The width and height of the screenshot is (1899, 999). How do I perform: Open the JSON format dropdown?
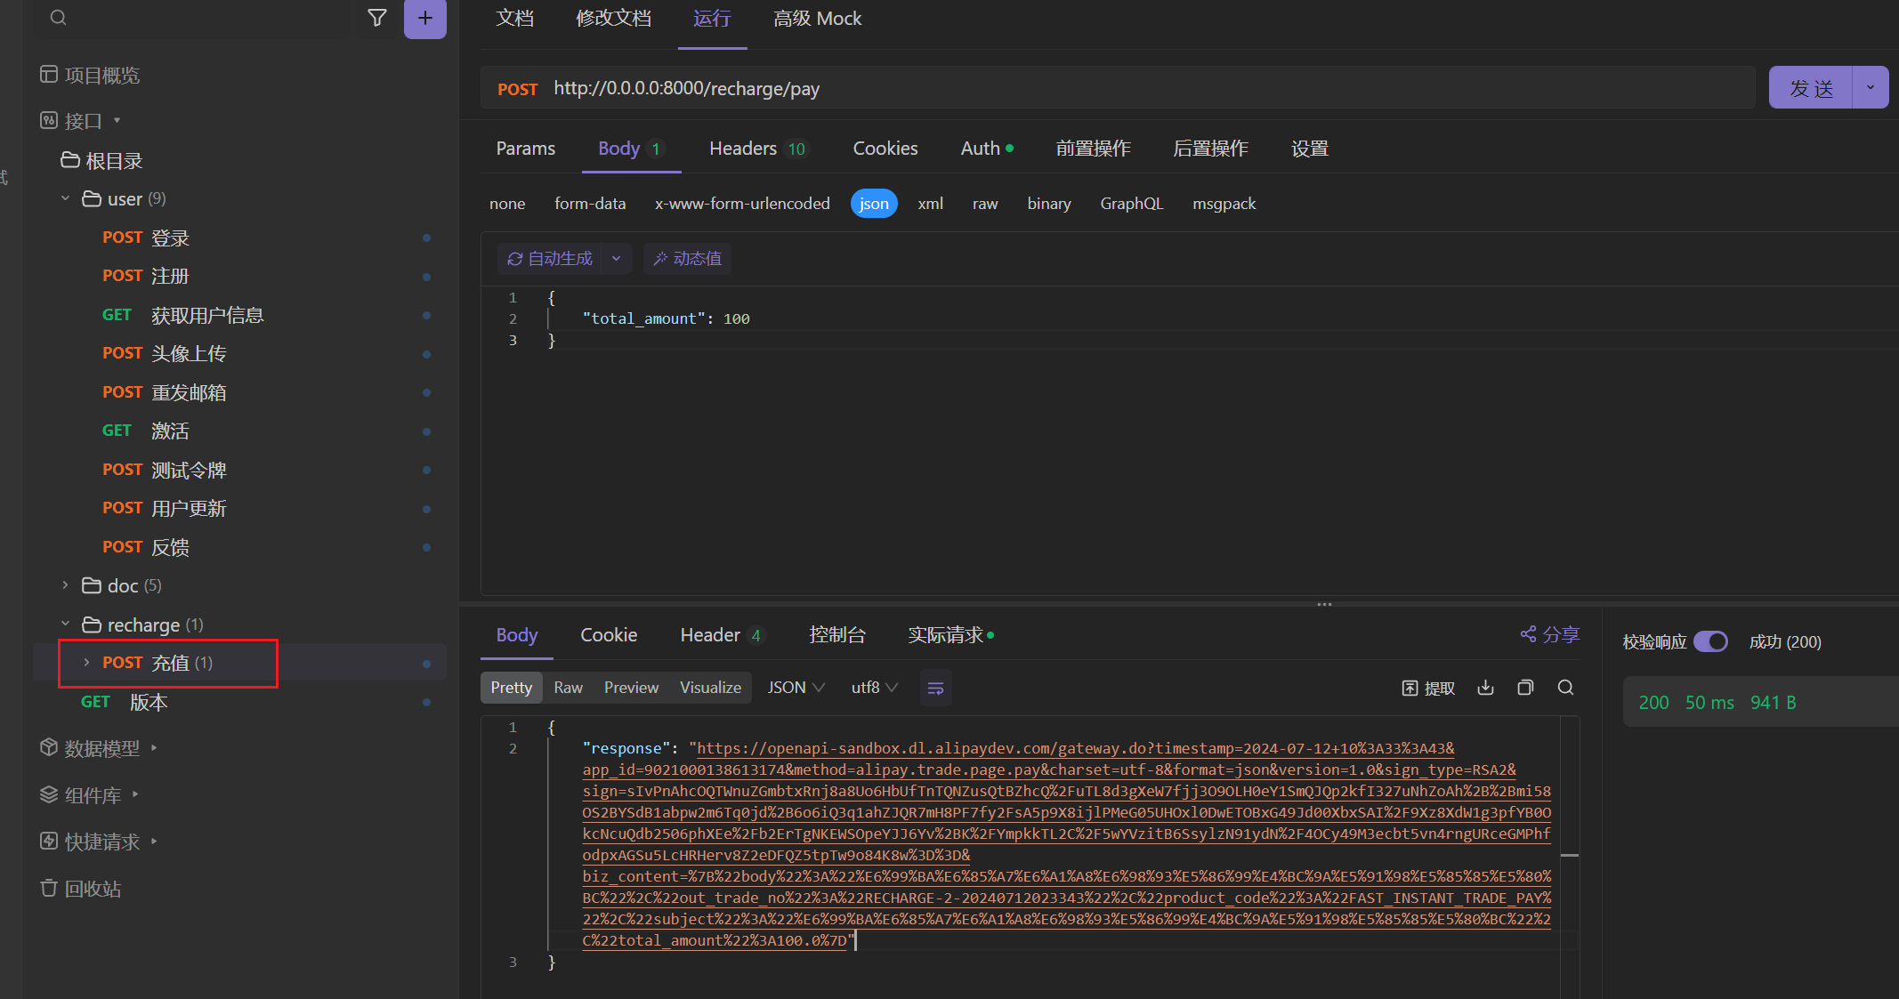tap(796, 688)
